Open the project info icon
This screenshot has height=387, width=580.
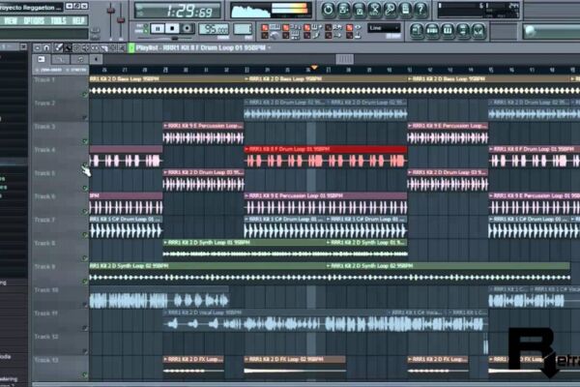point(405,10)
